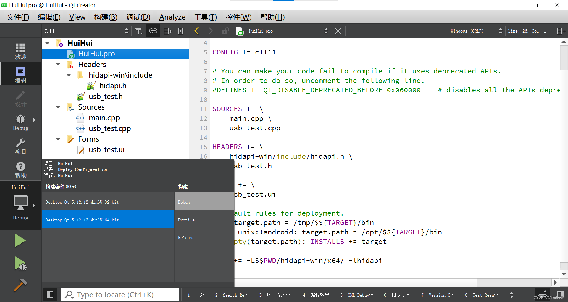This screenshot has width=568, height=302.
Task: Open the 概要信息 output pane
Action: point(397,295)
